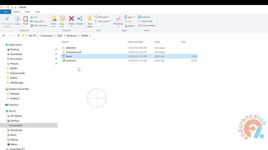Open pinned 69698 folder in sidebar
Viewport: 268px width, 150px height.
12,68
